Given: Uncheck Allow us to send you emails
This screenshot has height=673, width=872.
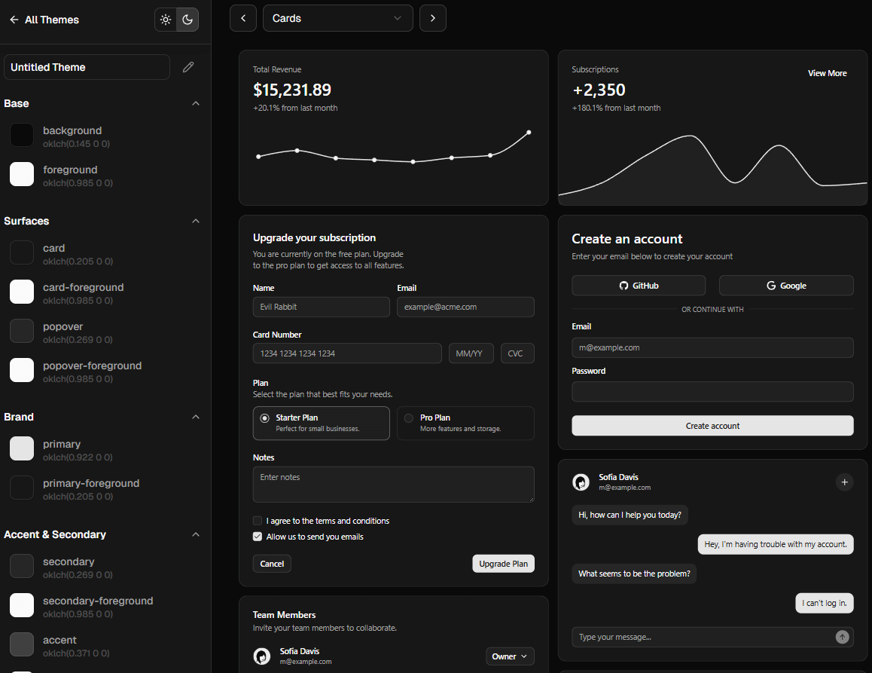Looking at the screenshot, I should pos(258,537).
